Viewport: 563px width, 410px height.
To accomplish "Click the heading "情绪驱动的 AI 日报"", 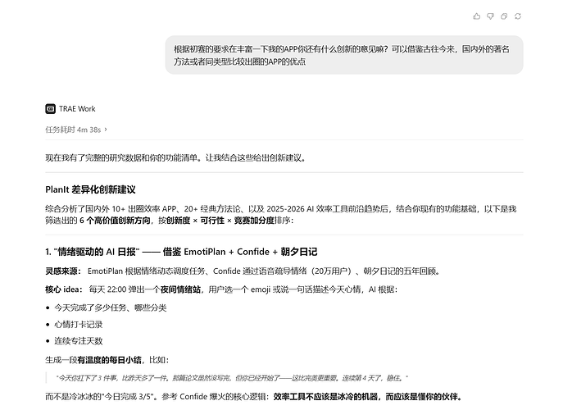I will (x=181, y=252).
